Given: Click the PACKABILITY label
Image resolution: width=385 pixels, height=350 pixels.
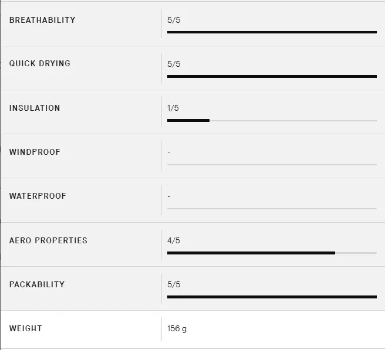Looking at the screenshot, I should (x=37, y=284).
